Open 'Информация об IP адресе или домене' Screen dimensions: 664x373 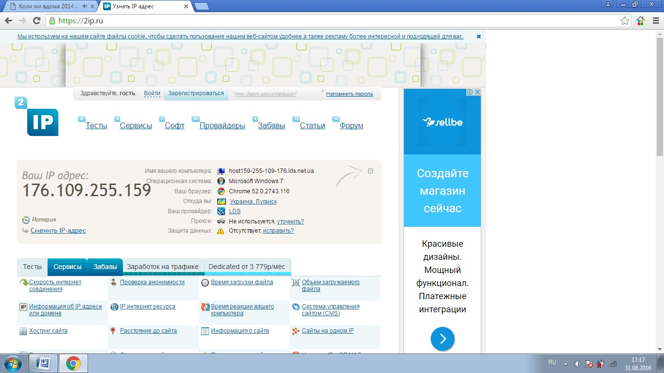coord(66,310)
